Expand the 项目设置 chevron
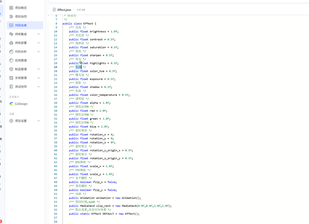309x224 pixels. click(39, 121)
